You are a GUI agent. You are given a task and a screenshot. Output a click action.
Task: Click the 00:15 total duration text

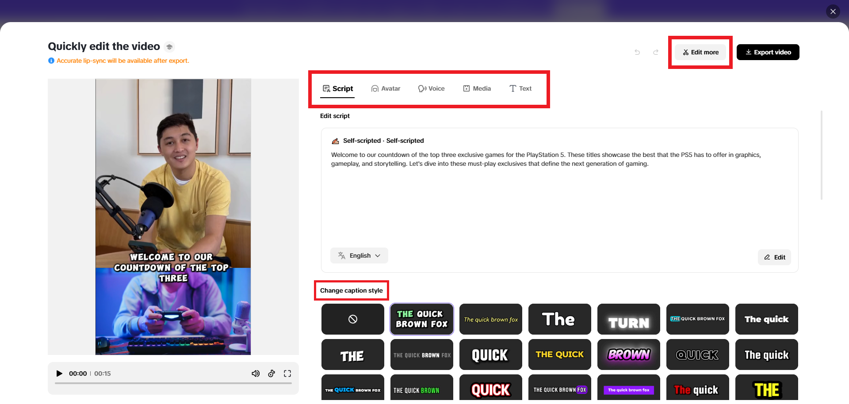(103, 374)
